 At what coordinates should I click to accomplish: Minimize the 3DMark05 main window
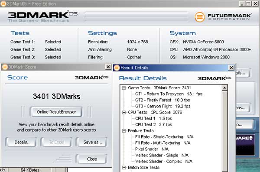click(242, 3)
